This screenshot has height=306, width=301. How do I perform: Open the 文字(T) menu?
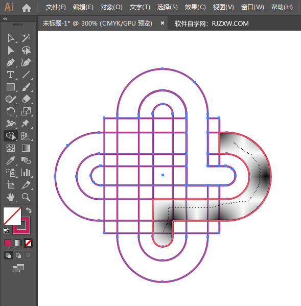pyautogui.click(x=140, y=8)
